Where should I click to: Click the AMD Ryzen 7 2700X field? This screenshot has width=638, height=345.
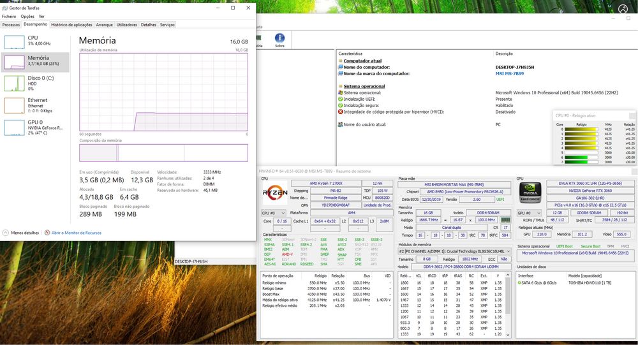click(326, 184)
